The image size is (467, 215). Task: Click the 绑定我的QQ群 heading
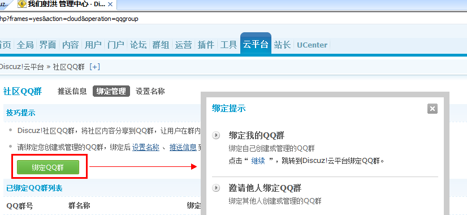coord(257,135)
